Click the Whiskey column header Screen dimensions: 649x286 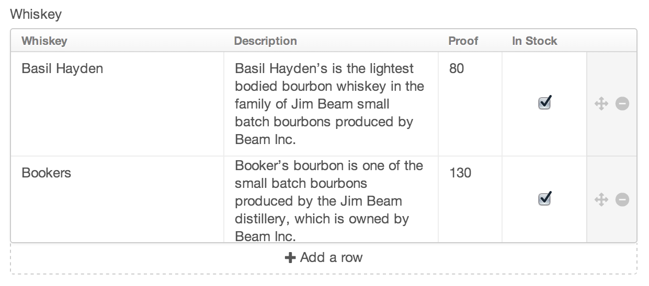tap(44, 41)
